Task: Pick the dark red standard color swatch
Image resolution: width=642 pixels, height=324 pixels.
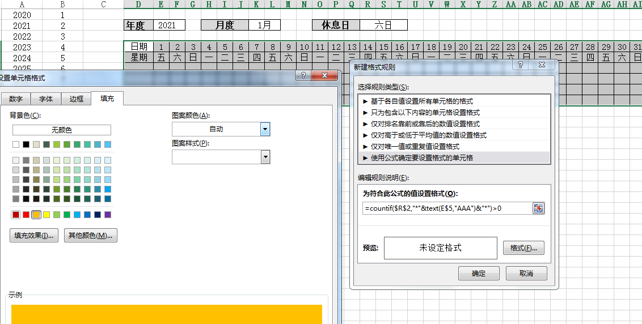Action: pyautogui.click(x=16, y=214)
